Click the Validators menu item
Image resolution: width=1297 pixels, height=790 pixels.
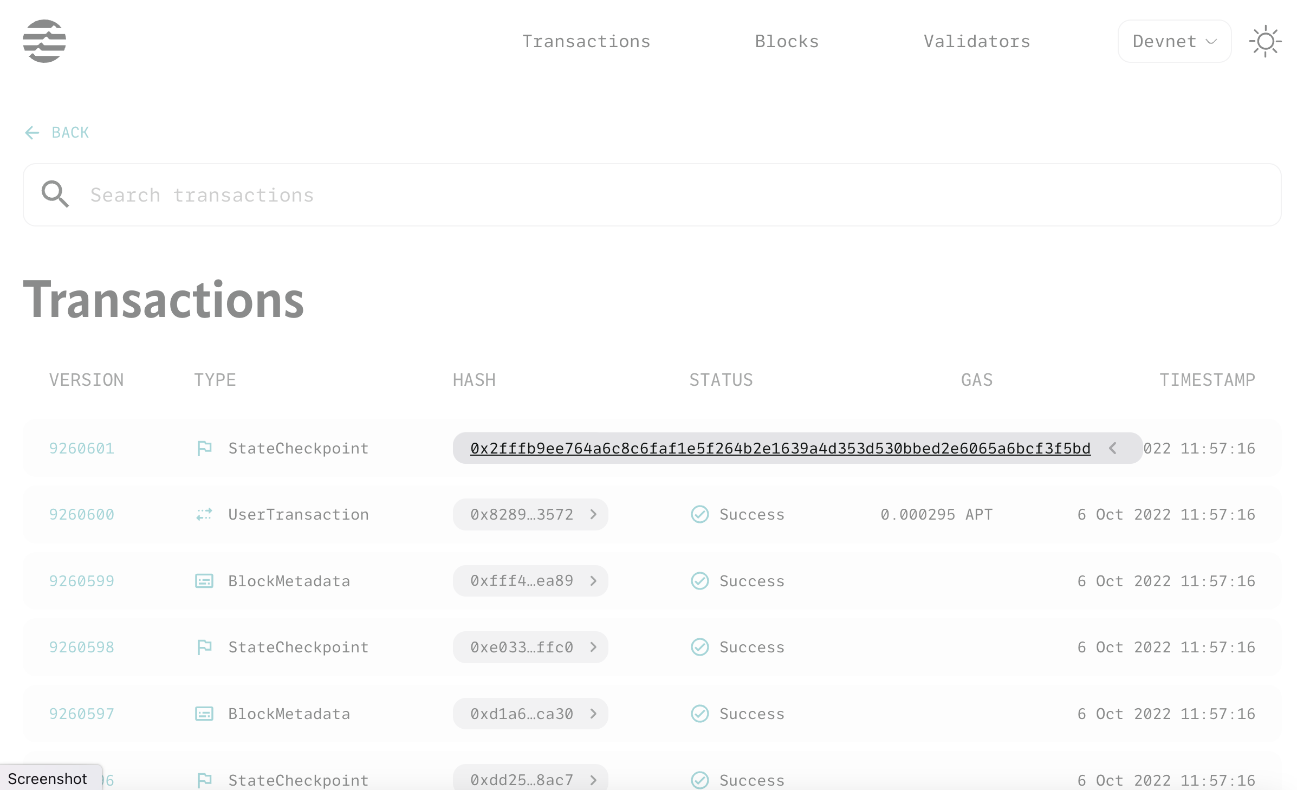point(977,41)
